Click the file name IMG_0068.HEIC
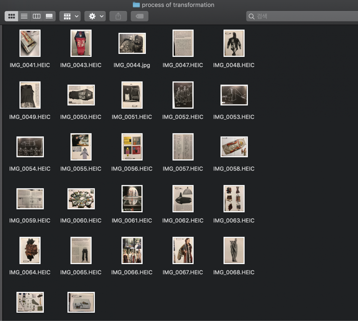 [x=234, y=272]
